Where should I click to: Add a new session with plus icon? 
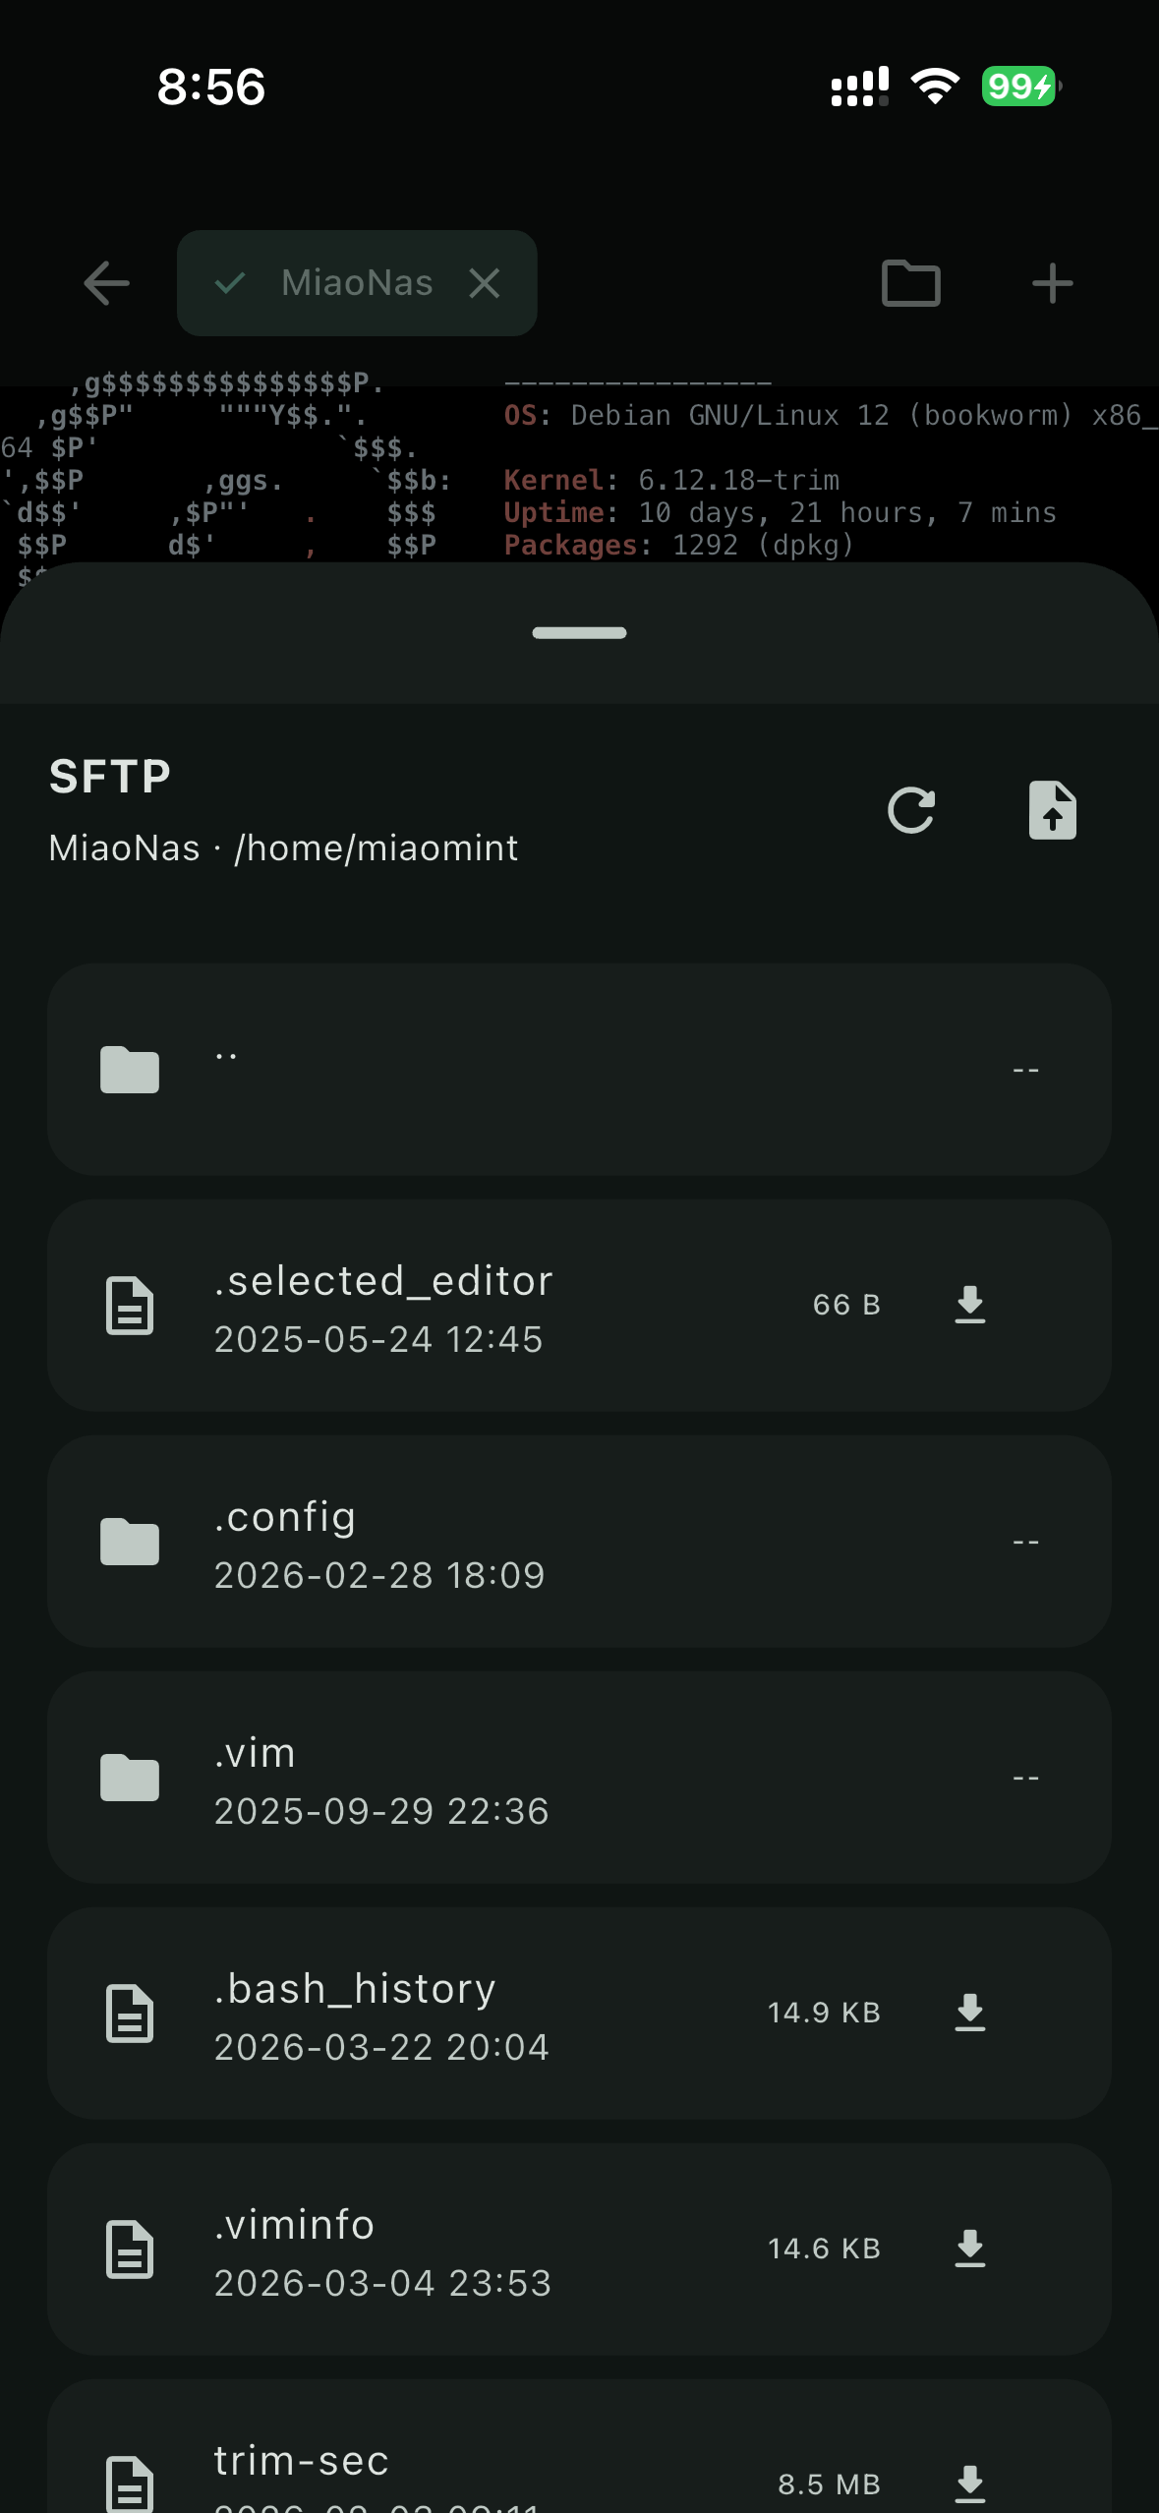(1052, 284)
